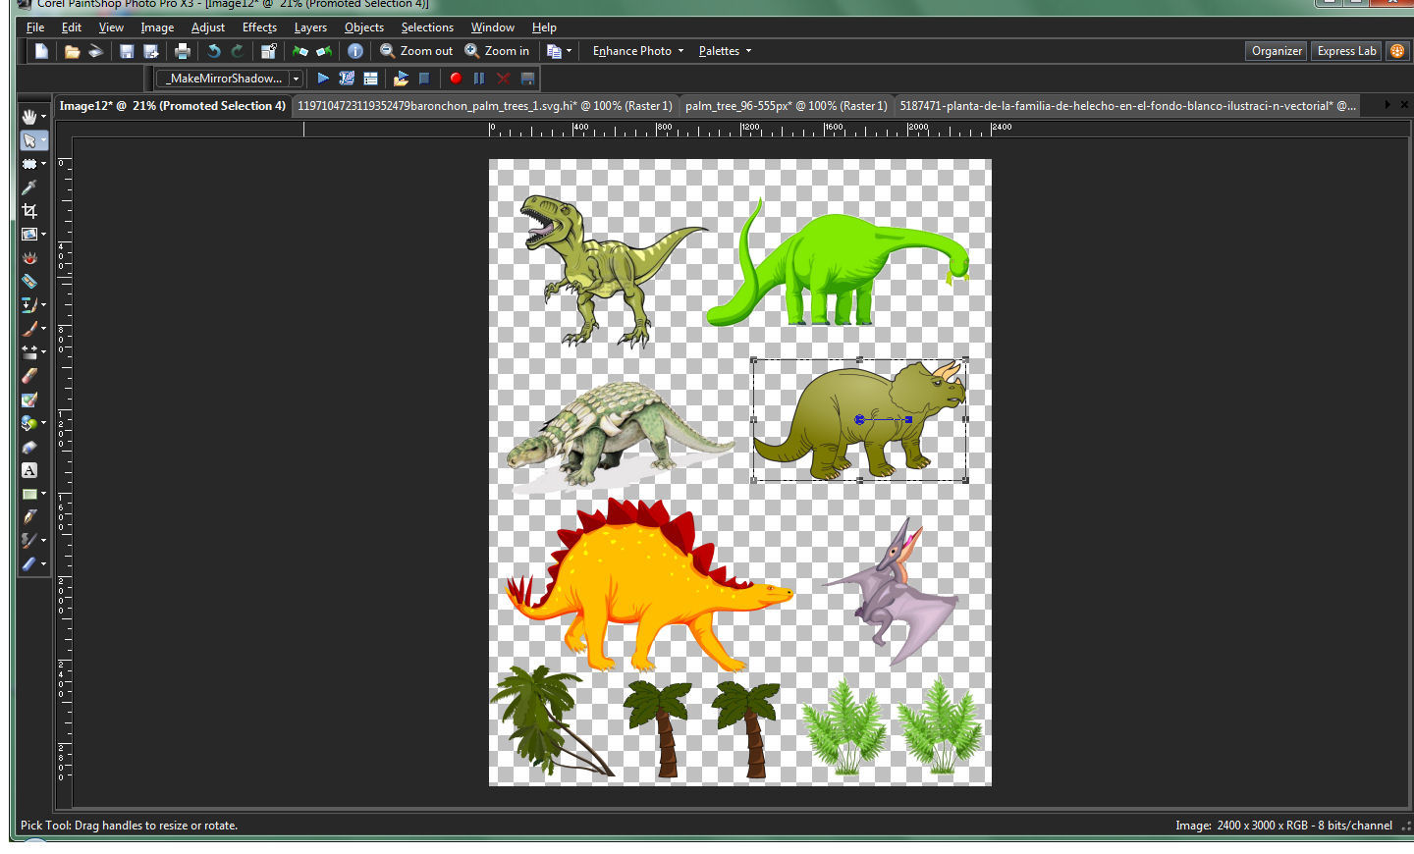Activate the Text tool (A icon)
This screenshot has height=854, width=1414.
click(x=29, y=470)
